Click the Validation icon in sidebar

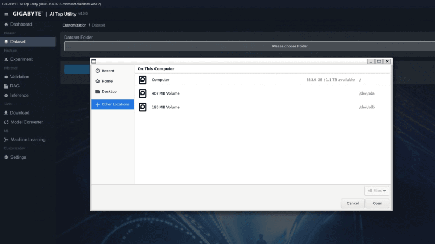[6, 77]
